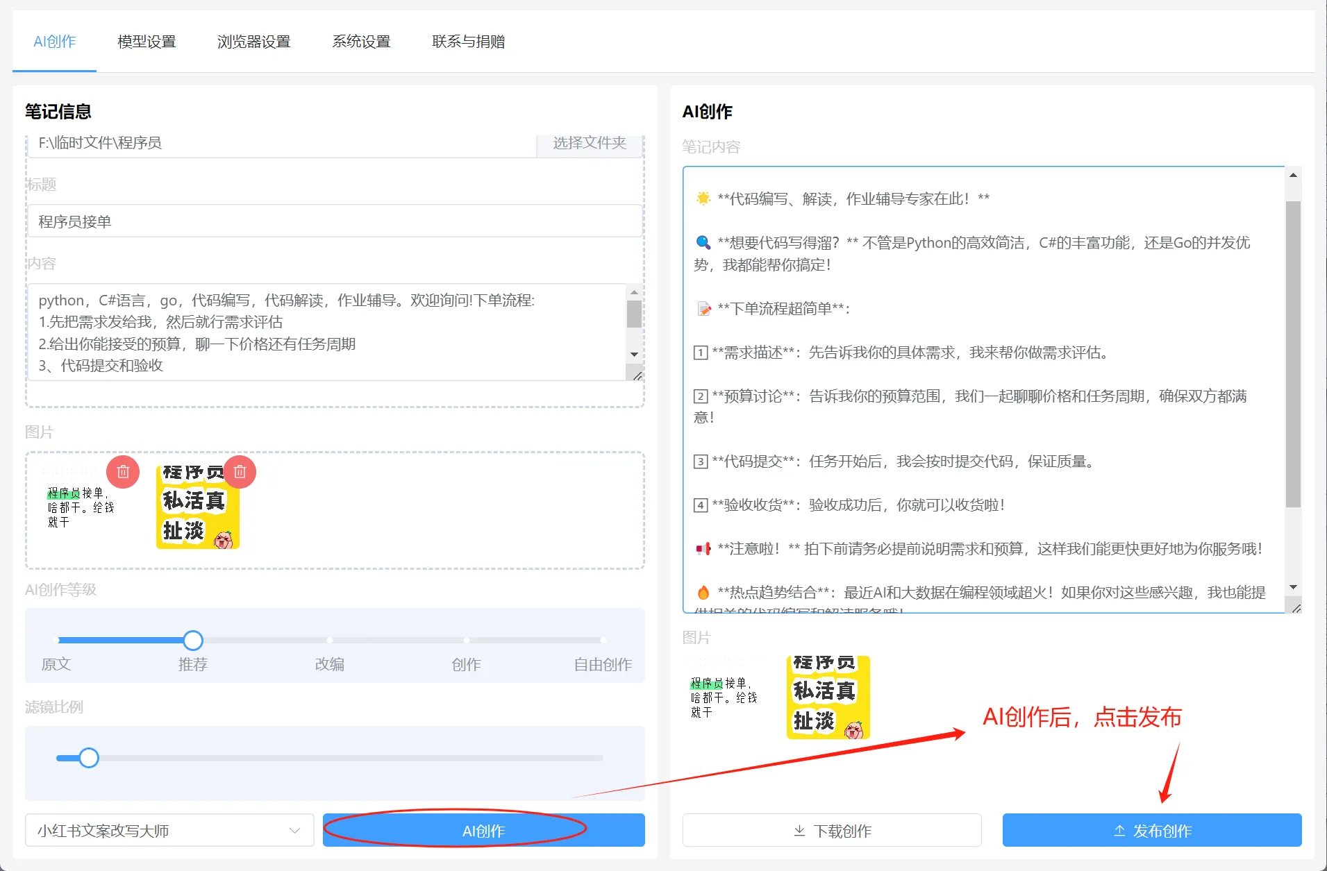Click the download icon on 下载创作
Image resolution: width=1327 pixels, height=871 pixels.
point(799,831)
